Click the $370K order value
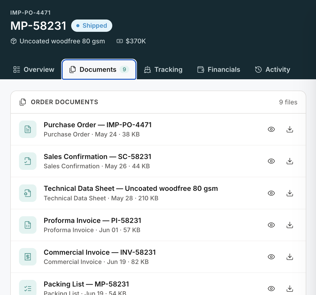This screenshot has width=316, height=295. [136, 41]
